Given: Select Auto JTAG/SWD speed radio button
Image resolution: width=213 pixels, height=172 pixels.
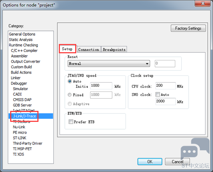Looking at the screenshot, I should pos(70,81).
